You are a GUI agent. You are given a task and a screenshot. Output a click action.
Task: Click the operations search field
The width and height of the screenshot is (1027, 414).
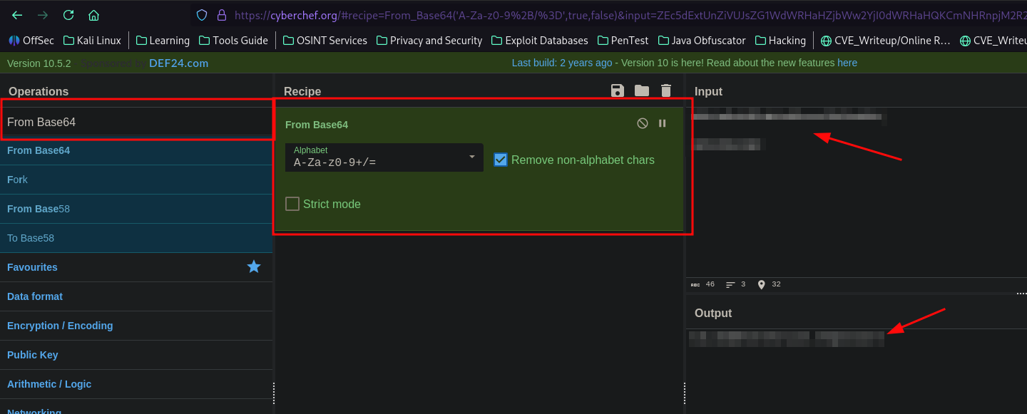pos(136,122)
